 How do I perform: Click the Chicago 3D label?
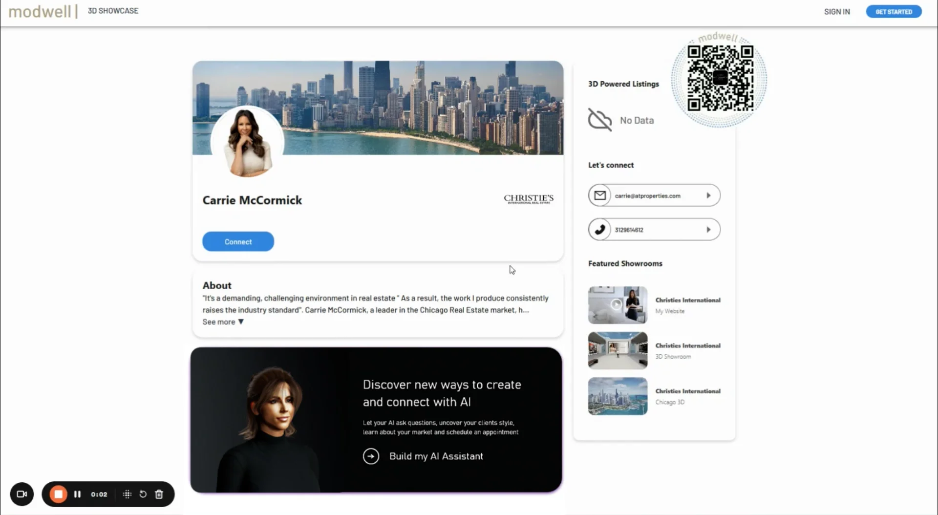click(x=670, y=402)
